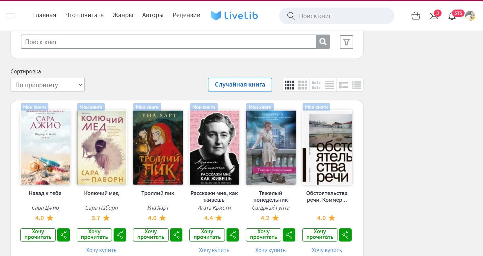483x256 pixels.
Task: Open the Троллий пик book cover
Action: pos(158,147)
